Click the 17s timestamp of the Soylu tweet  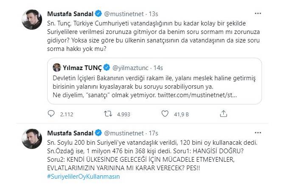point(155,132)
